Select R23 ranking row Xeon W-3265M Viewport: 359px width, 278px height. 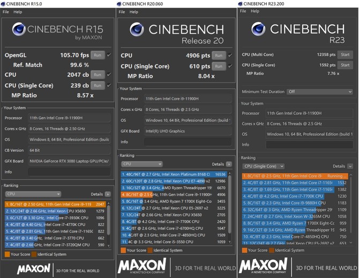[295, 217]
